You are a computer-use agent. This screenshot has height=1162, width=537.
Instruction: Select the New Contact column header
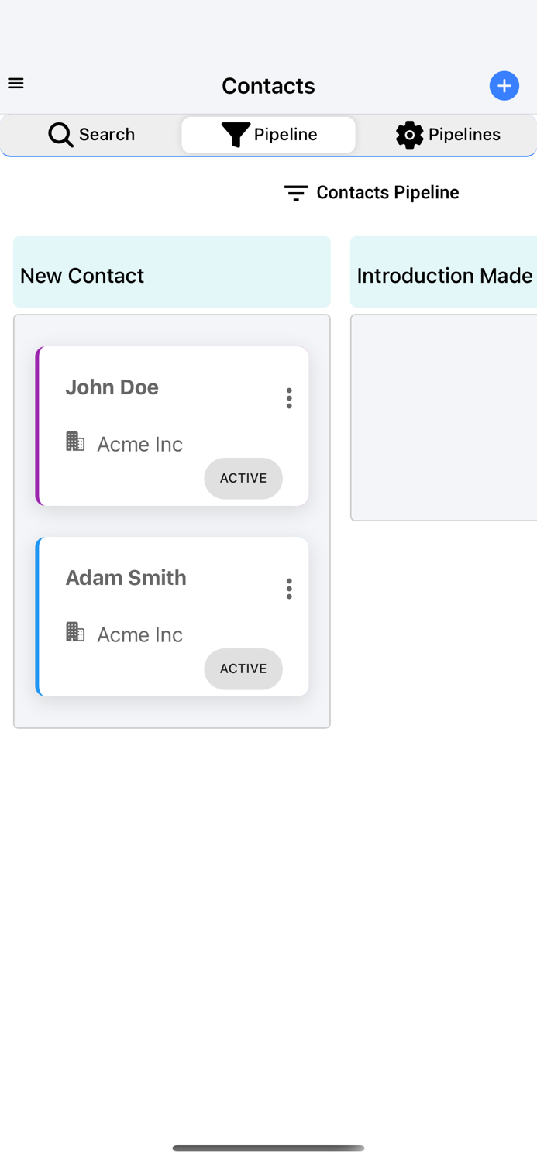pos(172,273)
